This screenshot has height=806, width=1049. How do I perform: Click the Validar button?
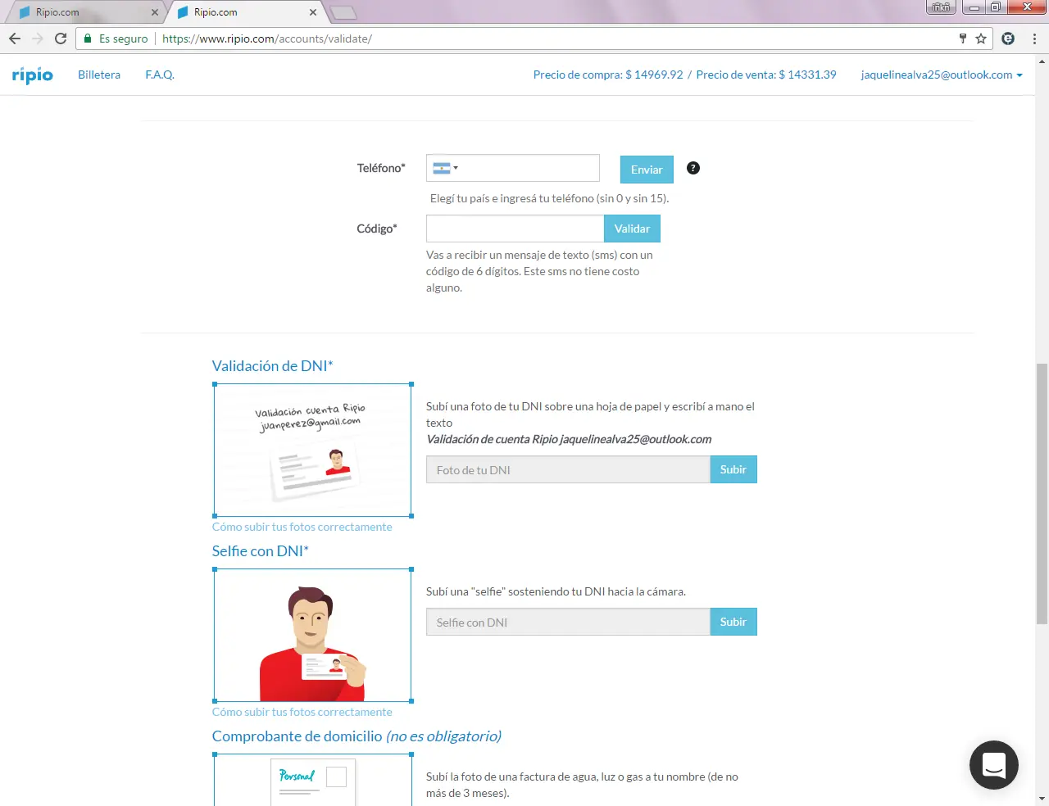(632, 229)
